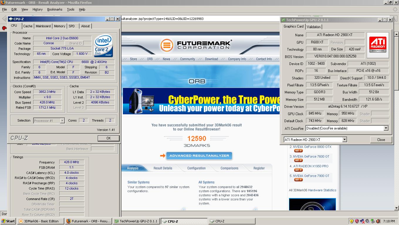Viewport: 399px width, 225px height.
Task: Click the orange arrow beside Advanced ResultAnalyzer
Action: coord(163,156)
